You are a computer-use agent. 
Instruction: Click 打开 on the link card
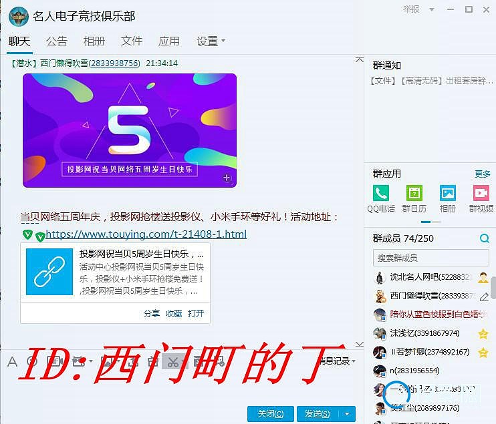pyautogui.click(x=196, y=314)
